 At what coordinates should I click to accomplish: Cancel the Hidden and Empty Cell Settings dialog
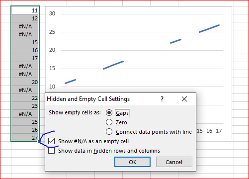[x=174, y=162]
